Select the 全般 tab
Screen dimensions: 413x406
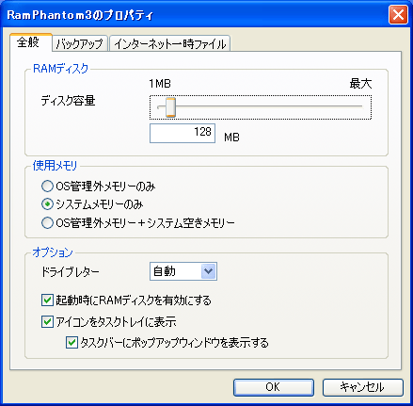[31, 42]
